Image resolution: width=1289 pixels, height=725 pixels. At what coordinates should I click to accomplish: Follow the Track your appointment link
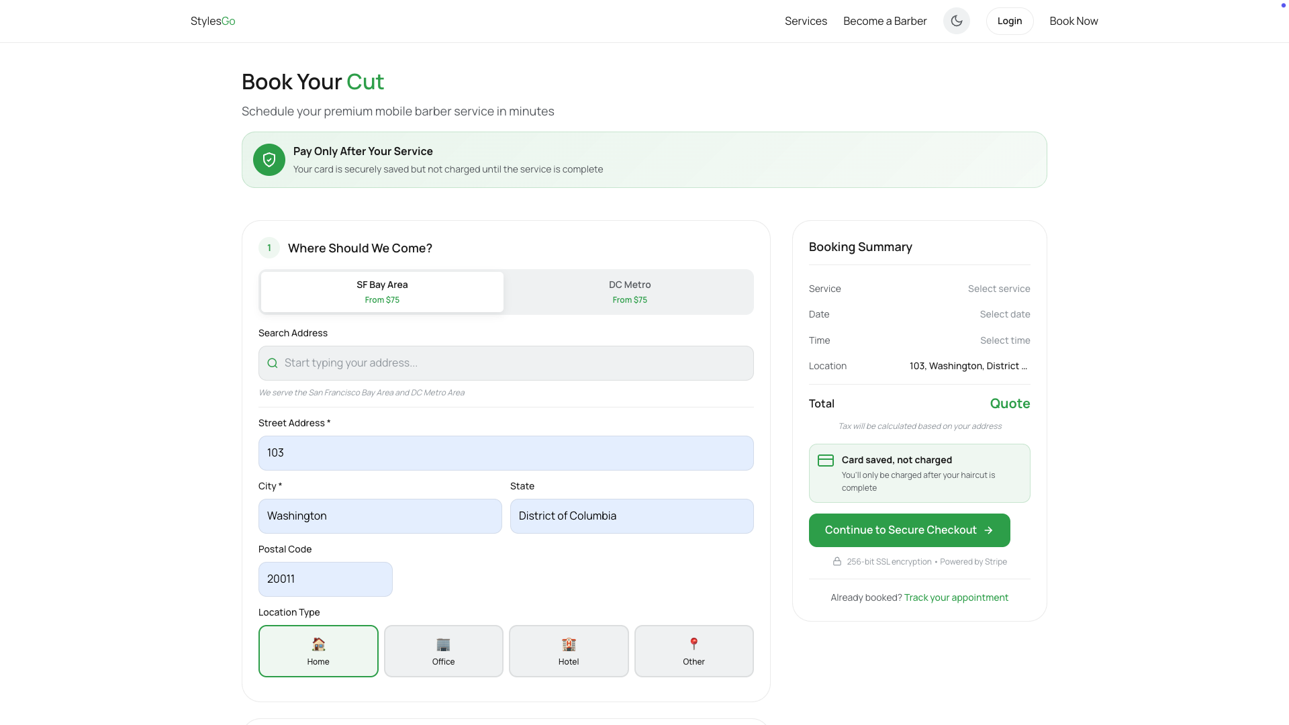pos(956,597)
